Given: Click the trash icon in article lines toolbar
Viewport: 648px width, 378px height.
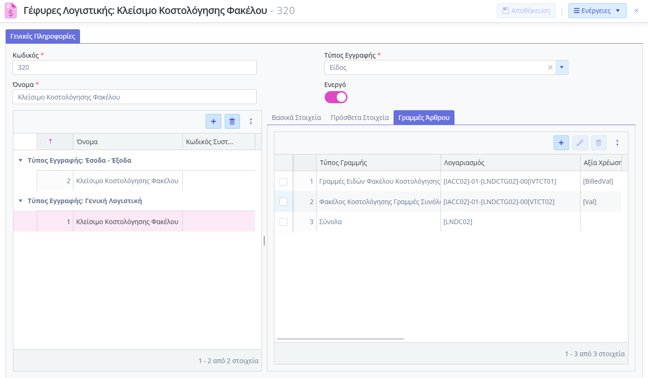Looking at the screenshot, I should tap(599, 143).
